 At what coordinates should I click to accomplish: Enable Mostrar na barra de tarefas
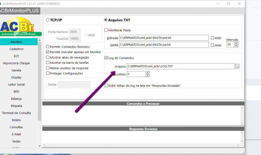48,62
